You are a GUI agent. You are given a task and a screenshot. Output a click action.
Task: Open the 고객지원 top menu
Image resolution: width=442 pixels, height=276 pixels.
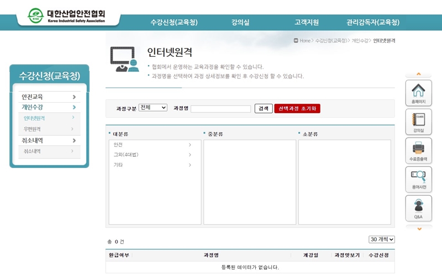(x=307, y=22)
